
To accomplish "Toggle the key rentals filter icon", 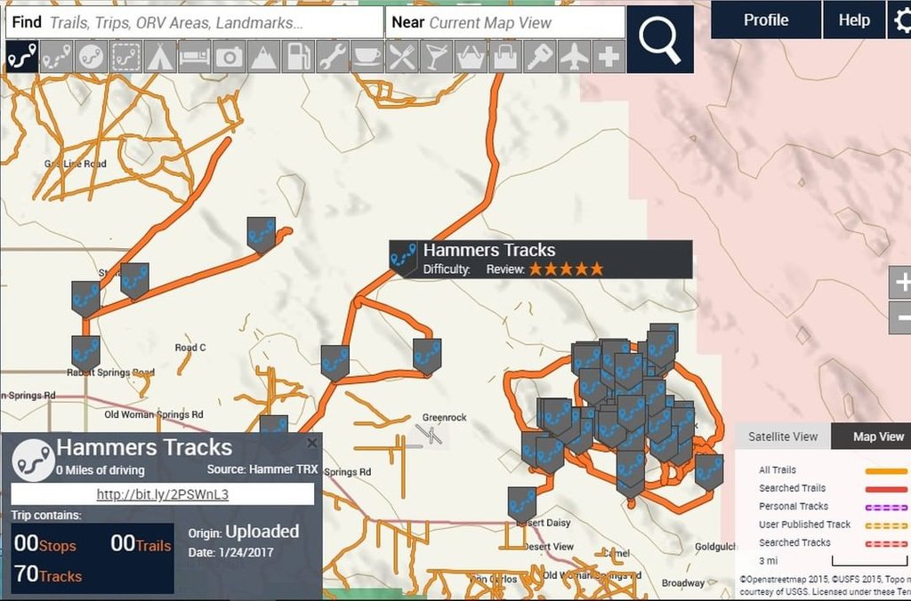I will click(539, 57).
